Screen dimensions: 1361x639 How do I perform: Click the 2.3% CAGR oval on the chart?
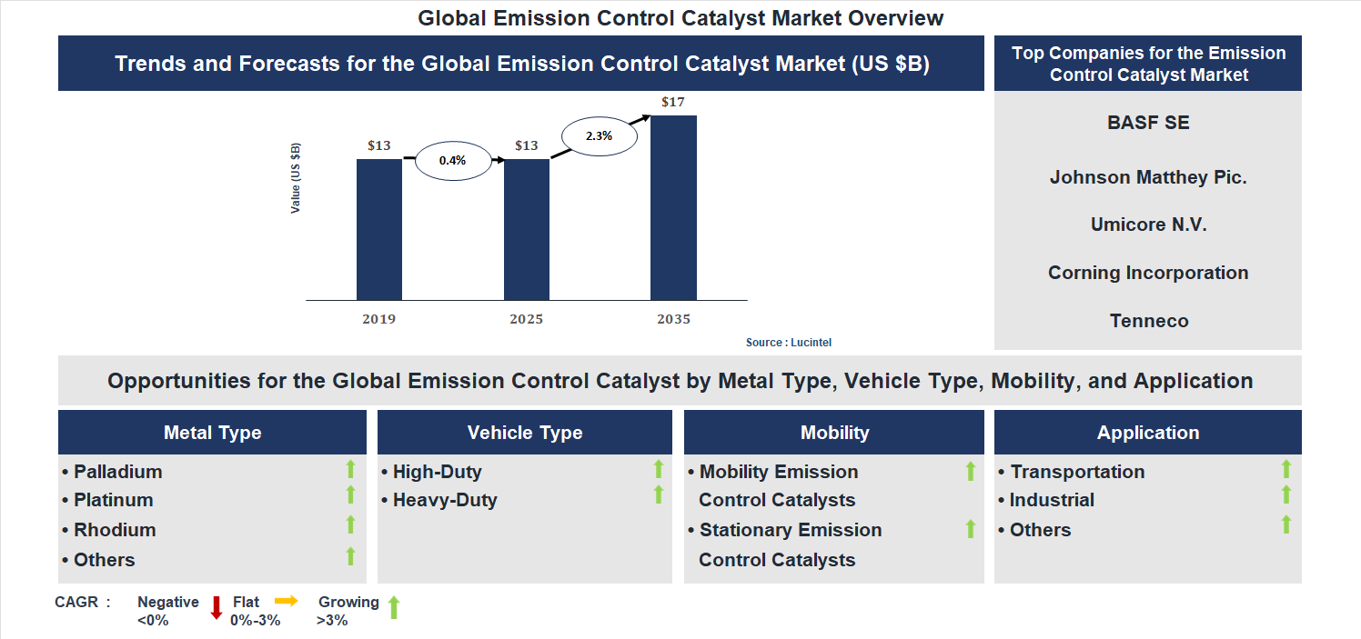(599, 135)
